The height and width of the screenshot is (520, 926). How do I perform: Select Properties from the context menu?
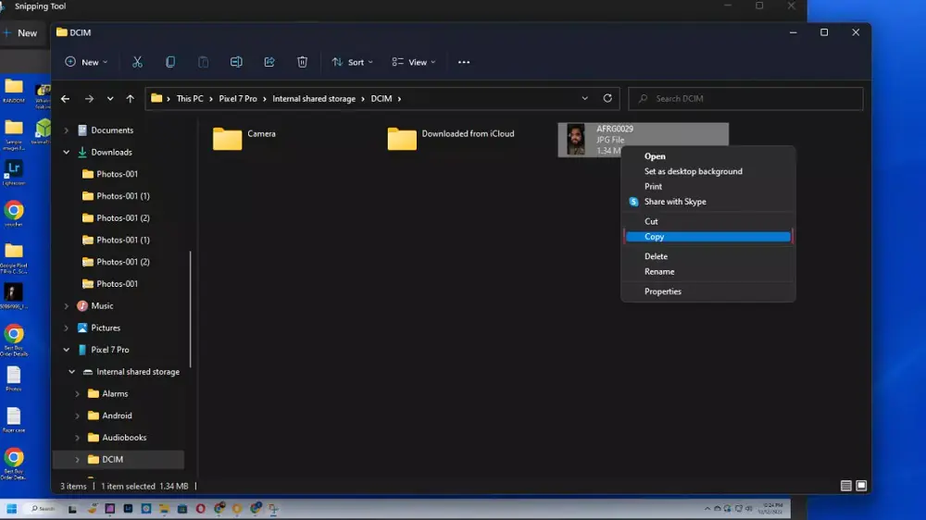(663, 291)
